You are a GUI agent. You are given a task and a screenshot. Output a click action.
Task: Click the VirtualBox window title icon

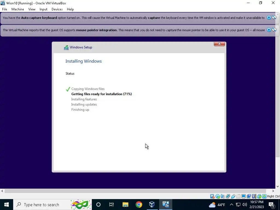point(3,3)
